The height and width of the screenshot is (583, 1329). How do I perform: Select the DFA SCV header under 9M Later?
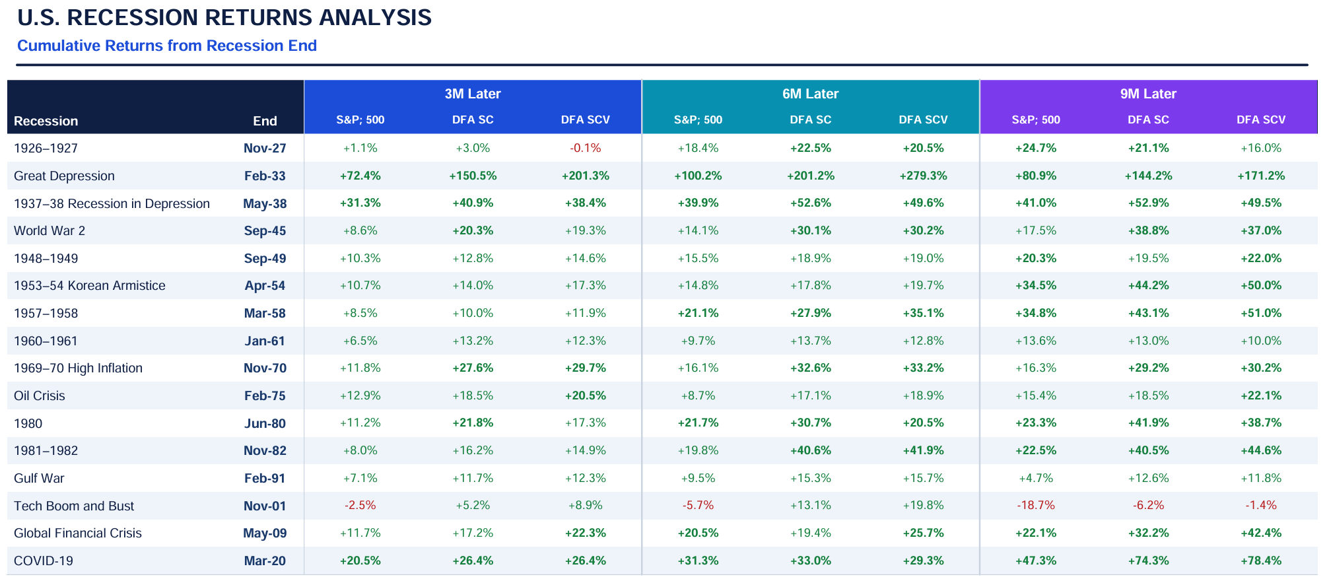1260,120
